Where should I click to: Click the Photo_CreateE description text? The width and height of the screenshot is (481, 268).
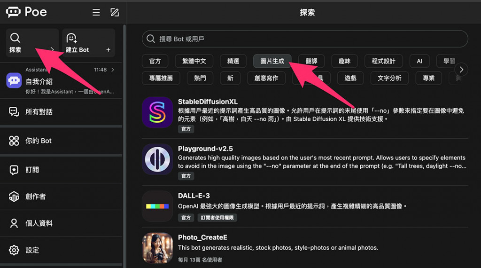(278, 248)
